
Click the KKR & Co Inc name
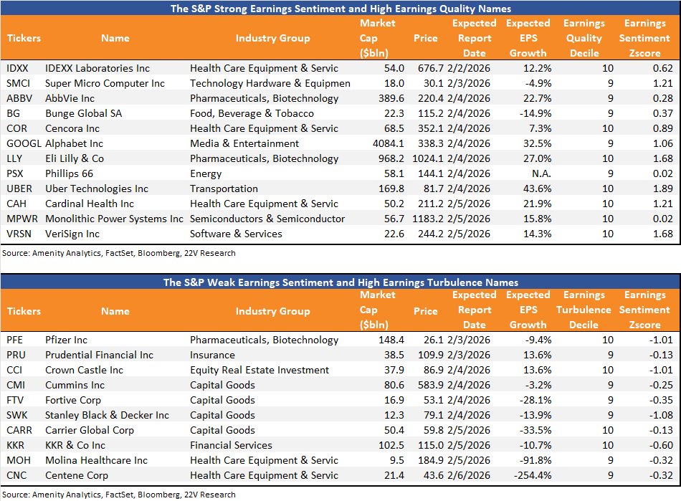point(75,445)
